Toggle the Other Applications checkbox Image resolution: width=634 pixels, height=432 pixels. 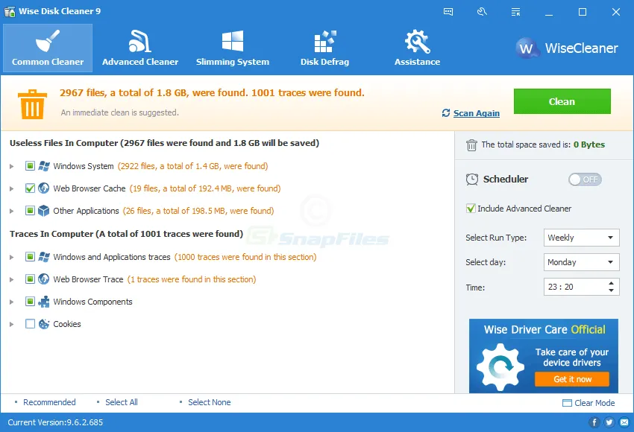pos(30,211)
